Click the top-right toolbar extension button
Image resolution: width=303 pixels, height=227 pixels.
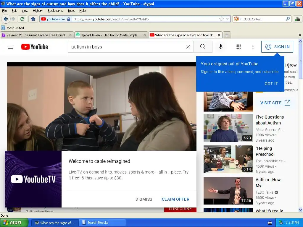point(298,19)
